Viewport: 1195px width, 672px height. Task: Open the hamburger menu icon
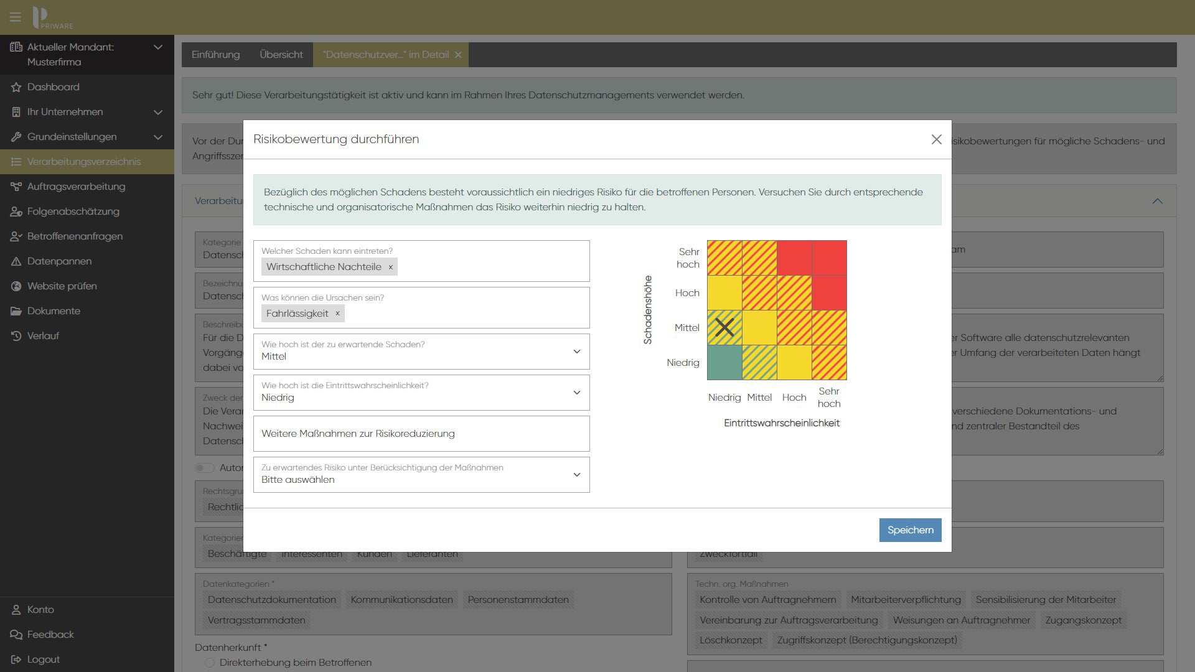(x=15, y=17)
